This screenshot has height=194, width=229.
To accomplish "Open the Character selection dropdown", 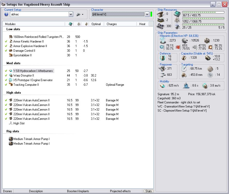I will [147, 14].
